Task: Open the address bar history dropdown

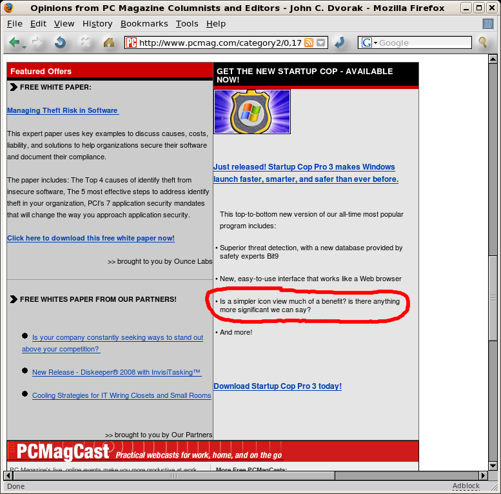Action: [x=322, y=43]
